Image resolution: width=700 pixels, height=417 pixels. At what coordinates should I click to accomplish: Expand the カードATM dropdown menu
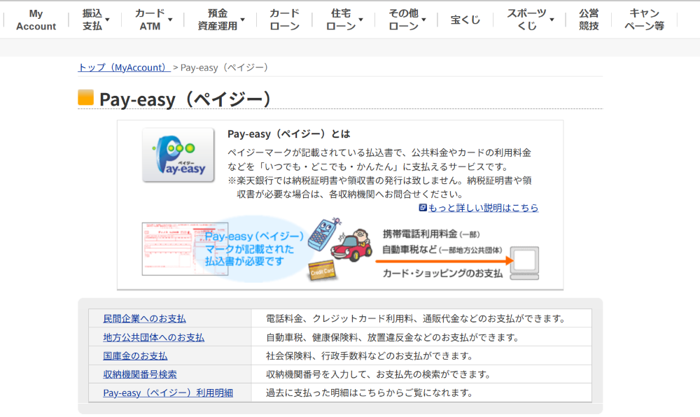[153, 20]
